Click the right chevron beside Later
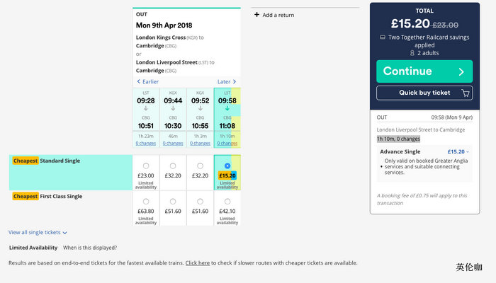This screenshot has width=496, height=283. 235,81
